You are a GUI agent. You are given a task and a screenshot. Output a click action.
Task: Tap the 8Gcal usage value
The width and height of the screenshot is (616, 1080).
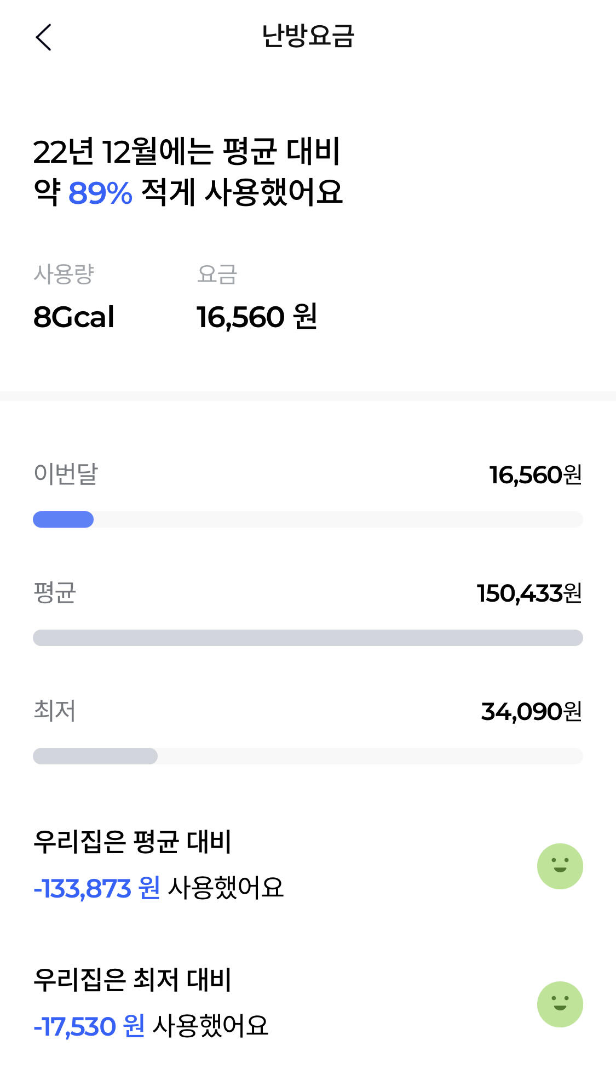click(x=74, y=317)
